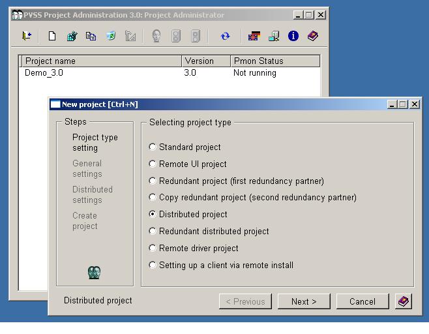Click General settings step

coord(87,169)
